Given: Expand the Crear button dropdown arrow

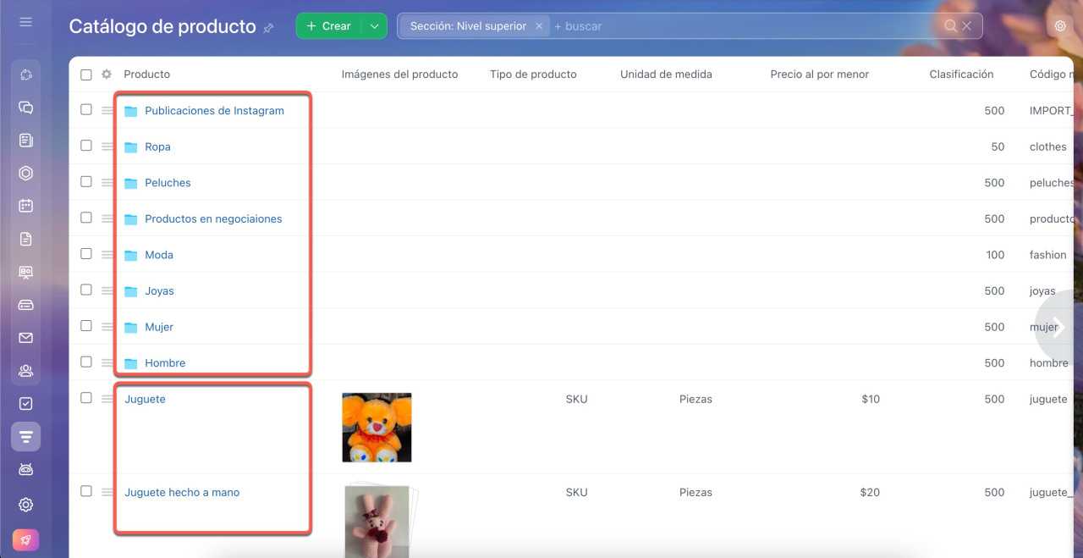Looking at the screenshot, I should click(375, 26).
